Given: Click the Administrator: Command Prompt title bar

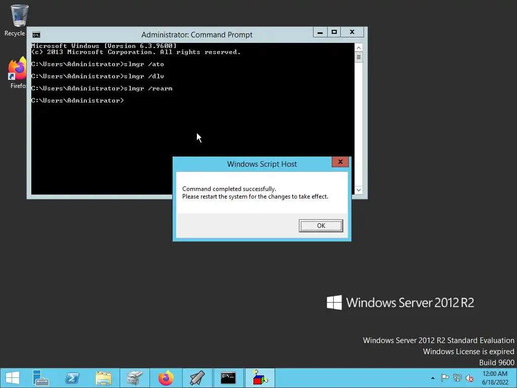Looking at the screenshot, I should pyautogui.click(x=197, y=35).
